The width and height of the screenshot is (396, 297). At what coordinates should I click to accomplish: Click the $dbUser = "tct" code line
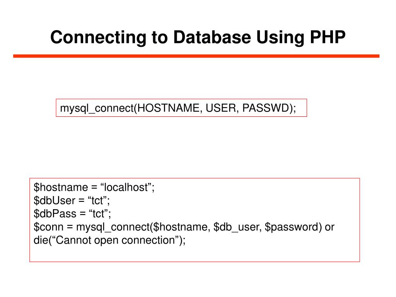72,201
